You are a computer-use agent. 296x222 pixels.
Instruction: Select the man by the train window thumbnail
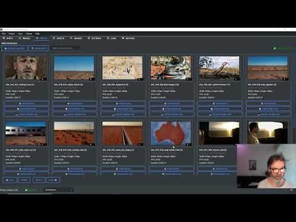point(268,132)
